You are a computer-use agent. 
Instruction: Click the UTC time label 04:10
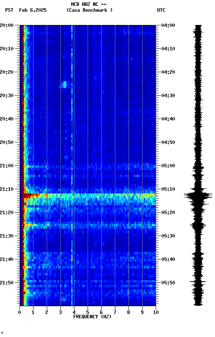168,49
